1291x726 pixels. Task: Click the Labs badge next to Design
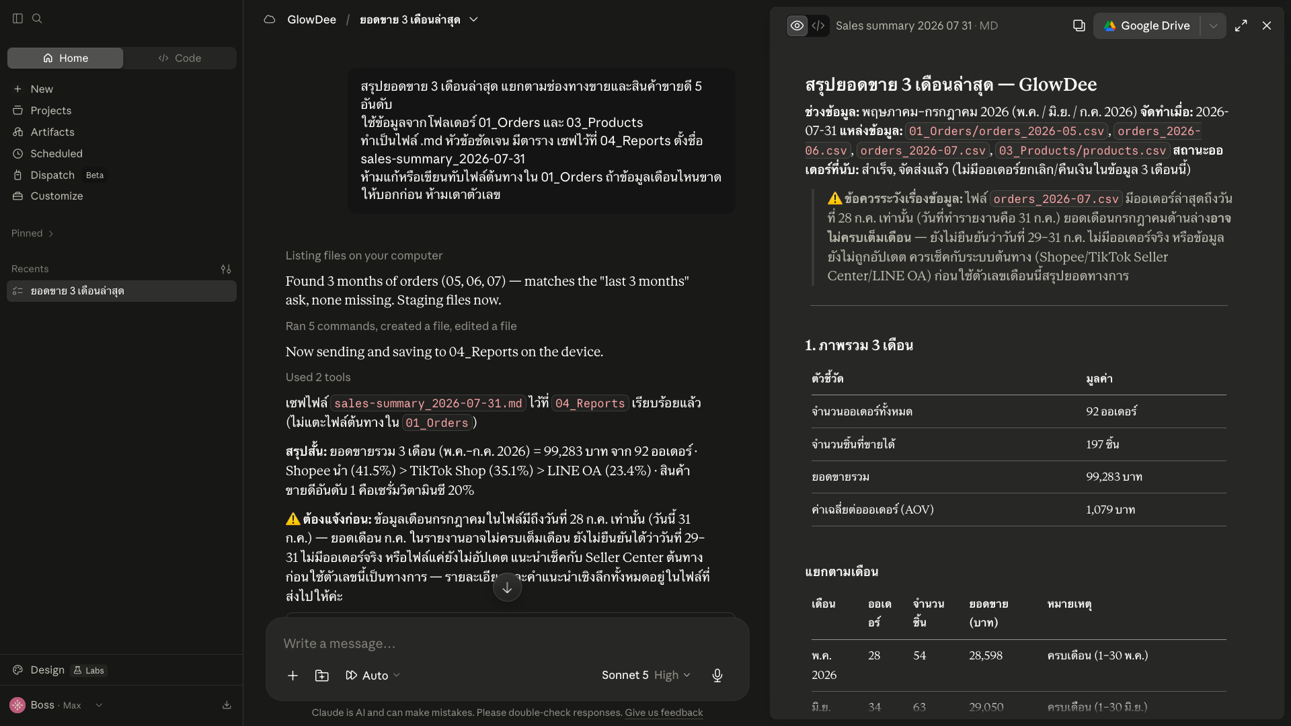tap(89, 671)
